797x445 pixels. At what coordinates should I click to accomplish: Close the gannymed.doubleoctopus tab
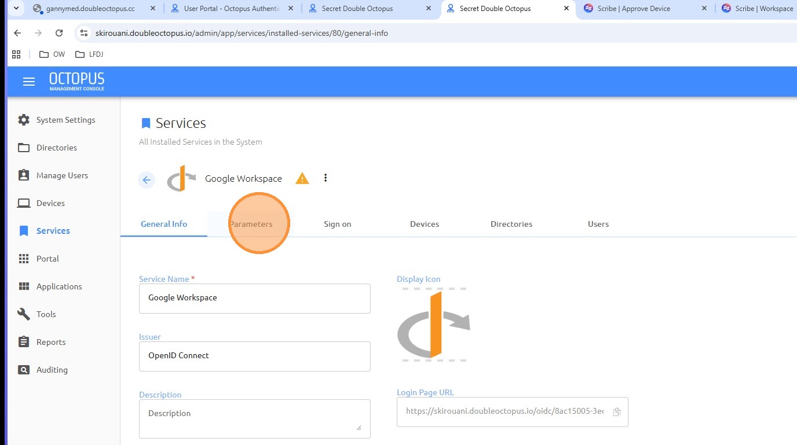click(152, 9)
